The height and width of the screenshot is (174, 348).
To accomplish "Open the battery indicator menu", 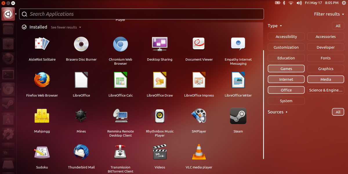I will [278, 3].
